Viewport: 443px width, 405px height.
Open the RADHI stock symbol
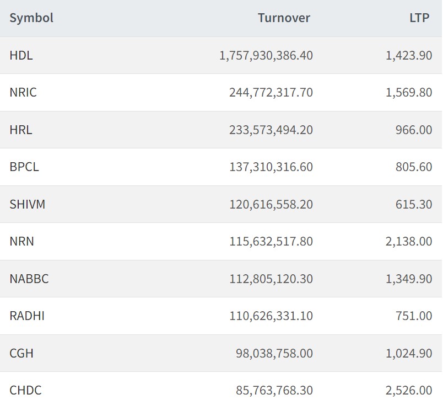(x=27, y=316)
